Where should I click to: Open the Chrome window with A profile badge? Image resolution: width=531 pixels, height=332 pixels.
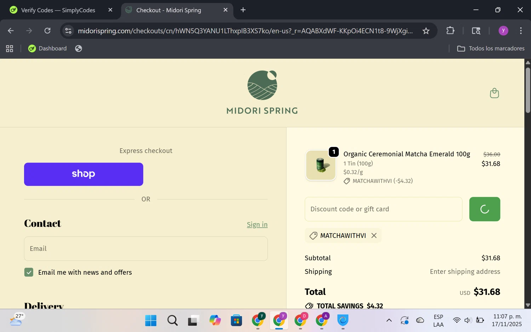point(322,321)
